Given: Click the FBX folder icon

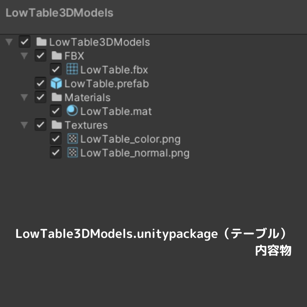Looking at the screenshot, I should [57, 56].
